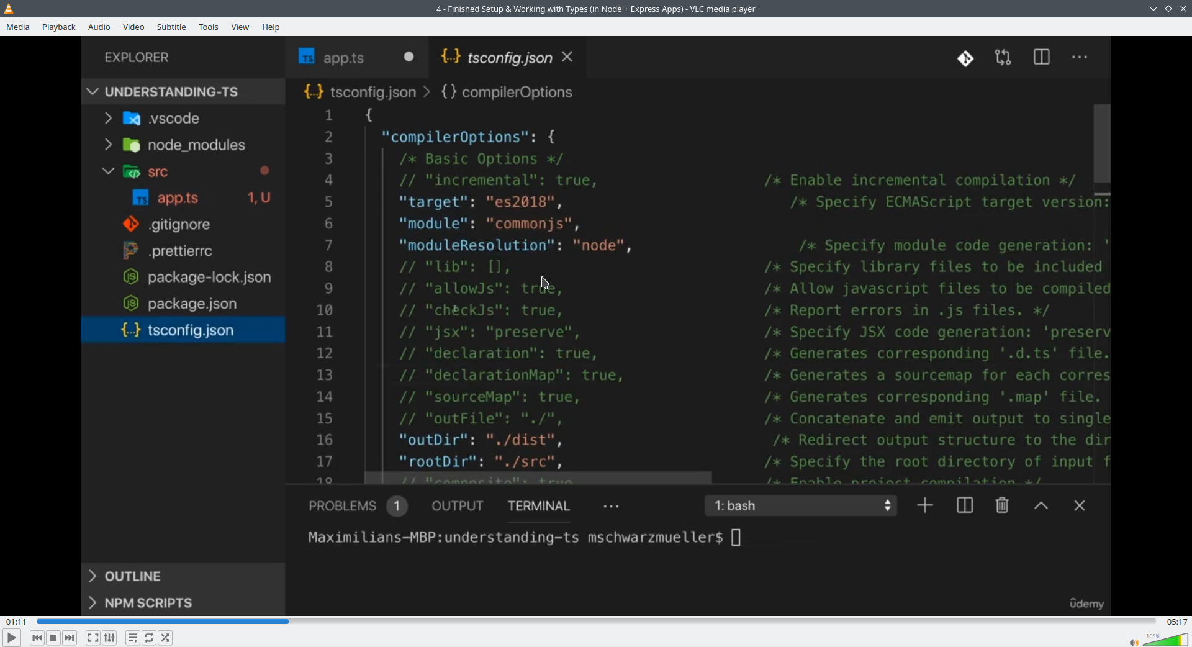Viewport: 1192px width, 647px height.
Task: Enable random playback in VLC
Action: (166, 638)
